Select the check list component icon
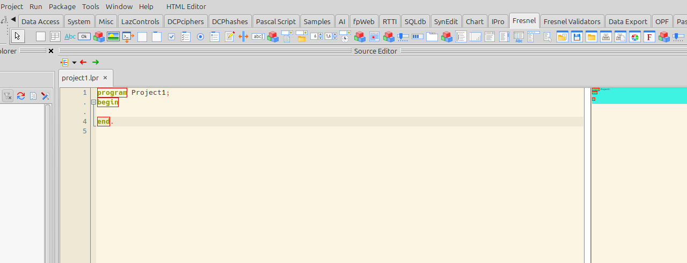 coord(186,36)
